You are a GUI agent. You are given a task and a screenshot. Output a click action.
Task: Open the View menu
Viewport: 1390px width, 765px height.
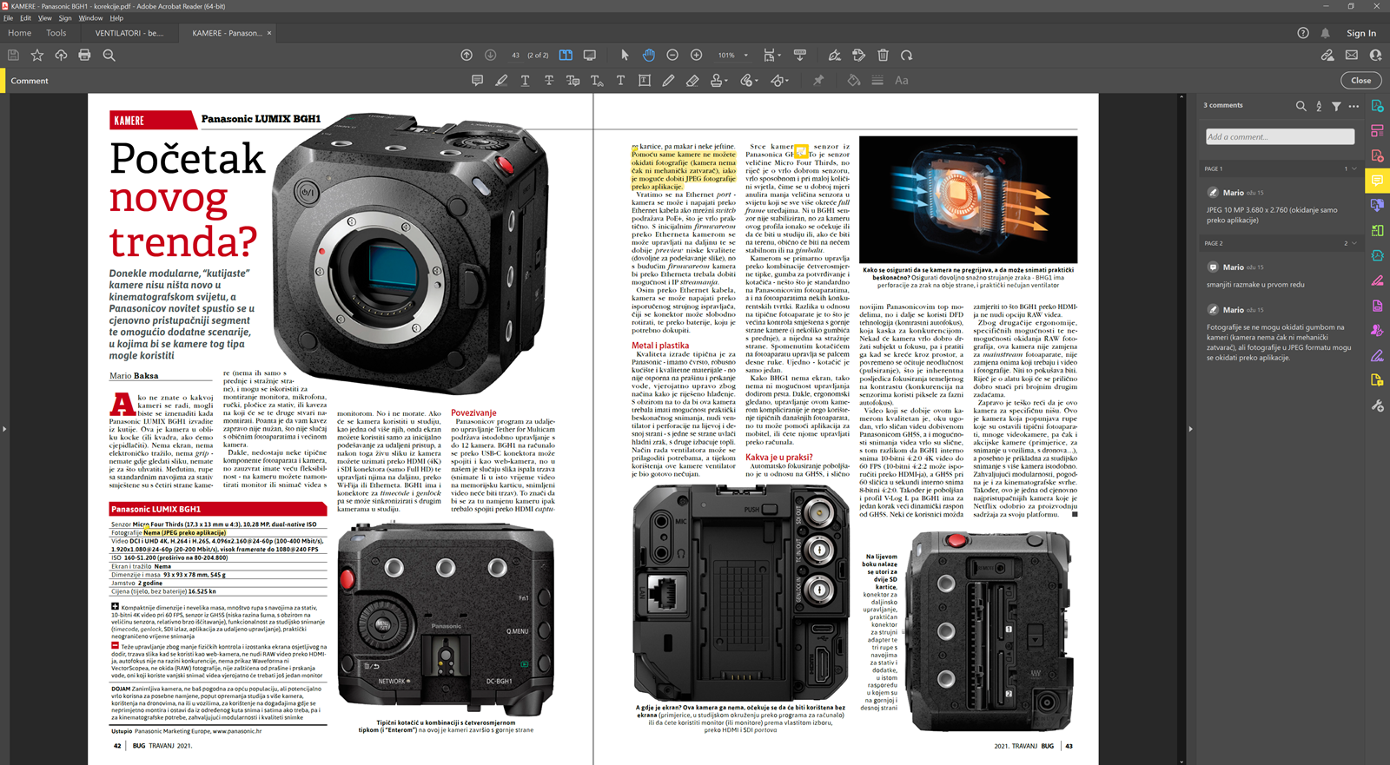[45, 17]
